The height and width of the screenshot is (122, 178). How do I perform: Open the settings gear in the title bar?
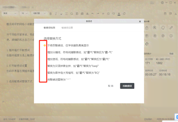[162, 3]
